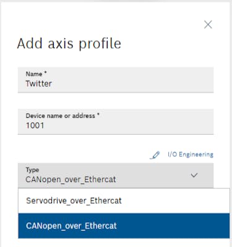Click the downward arrow in the Type field
Image resolution: width=232 pixels, height=247 pixels.
(x=194, y=175)
